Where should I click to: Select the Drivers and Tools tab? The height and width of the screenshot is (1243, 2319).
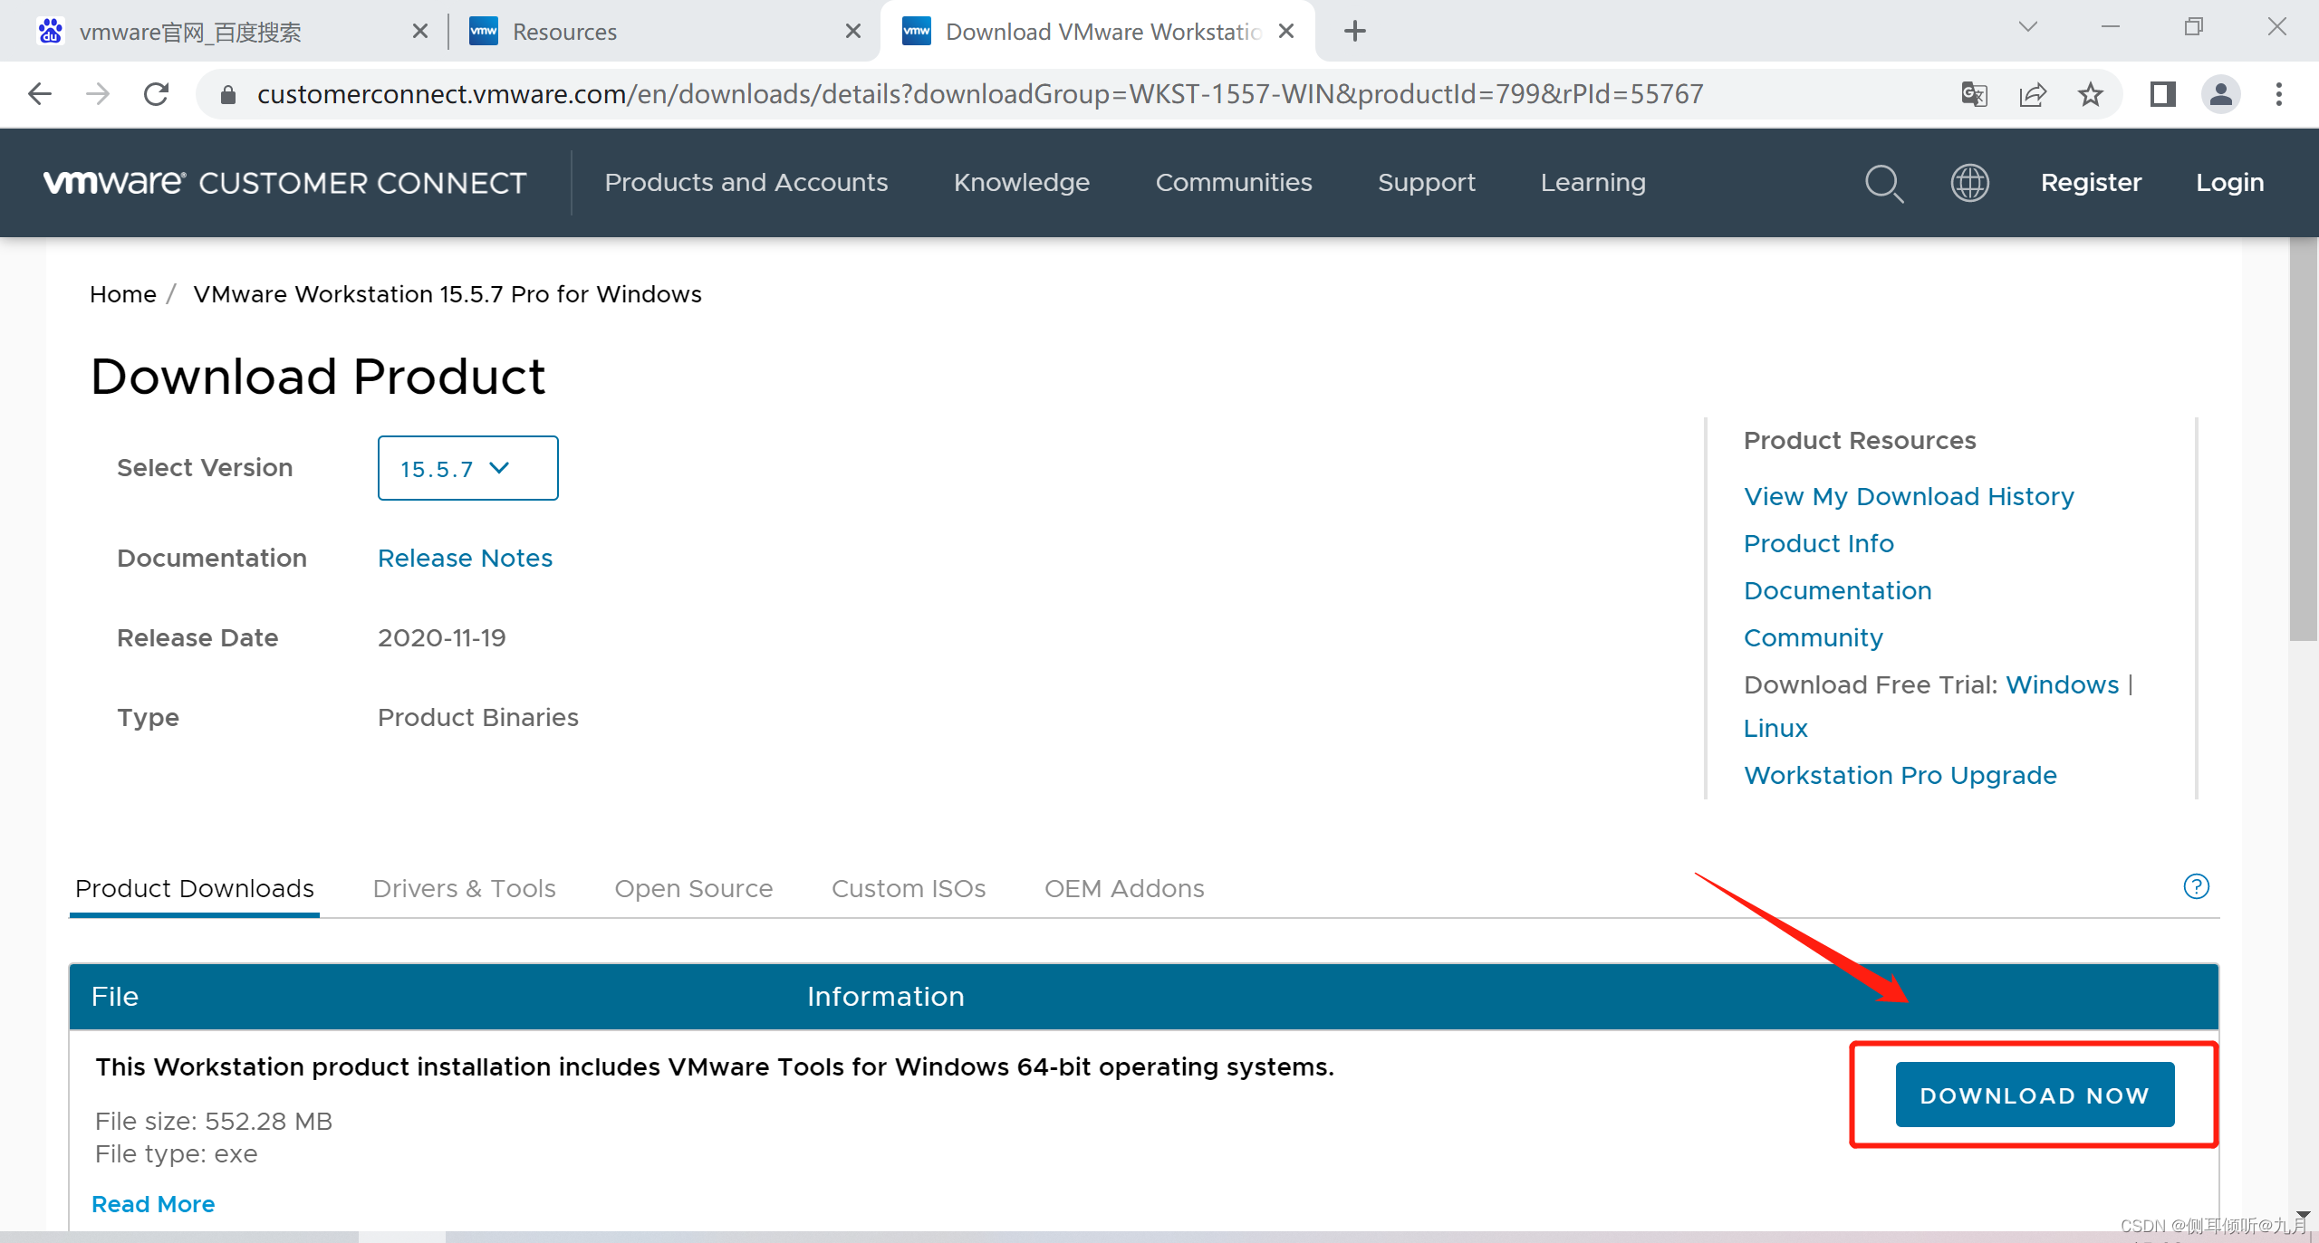[463, 887]
